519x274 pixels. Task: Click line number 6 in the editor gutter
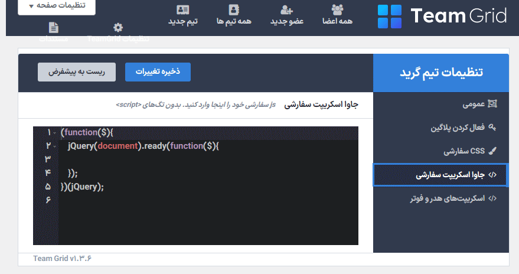point(48,200)
